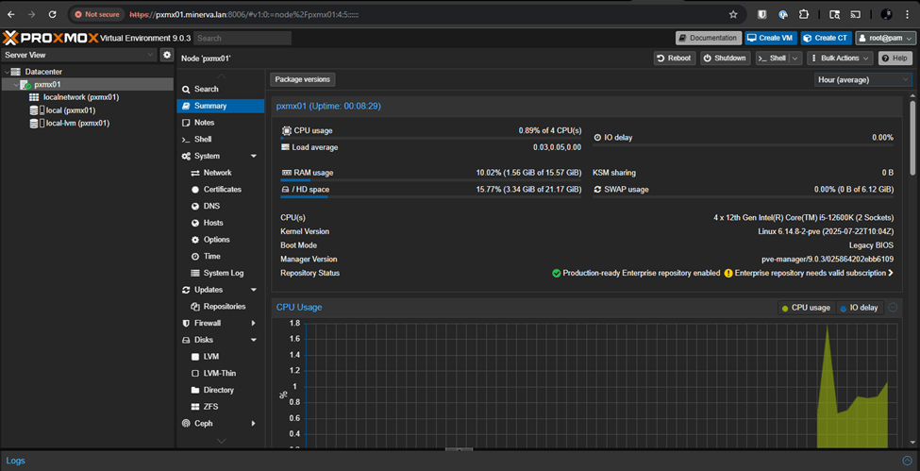Click the gear icon beside Server View
Screen dimensions: 920x471
click(x=167, y=55)
